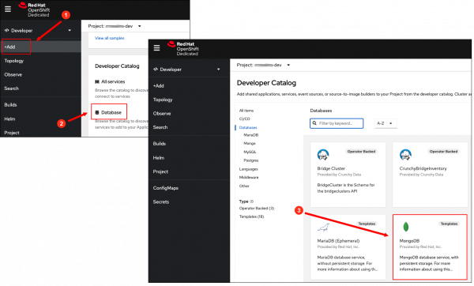This screenshot has height=286, width=474.
Task: Click Bridge Cluster Crunchy Data icon
Action: 323,155
